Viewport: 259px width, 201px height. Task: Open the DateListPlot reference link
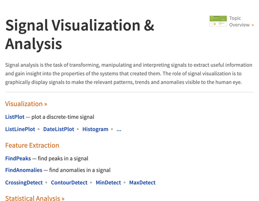59,129
